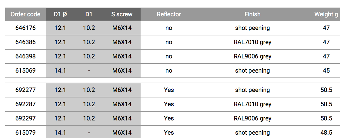Click the 14.1 diameter value for 615069
This screenshot has width=340, height=138.
60,71
